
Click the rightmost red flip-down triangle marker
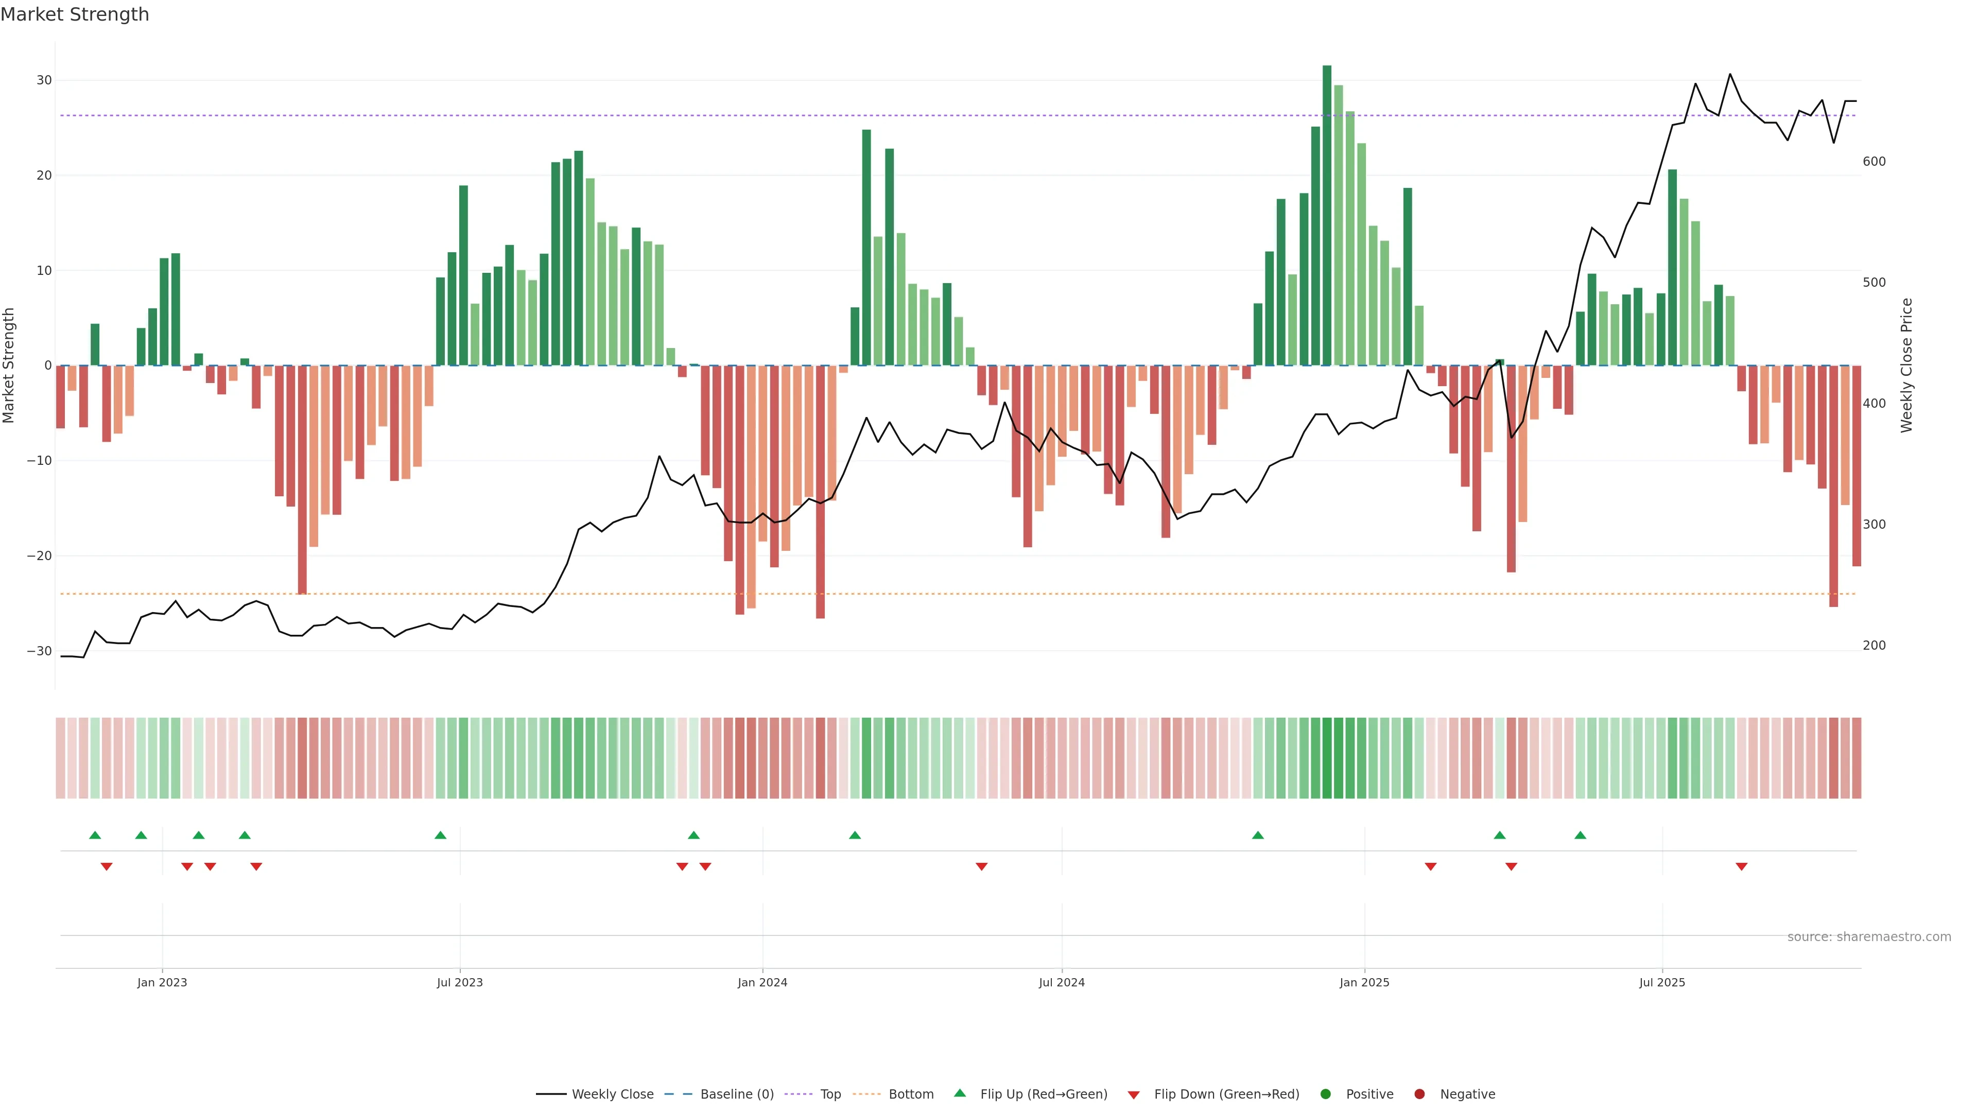click(x=1741, y=866)
